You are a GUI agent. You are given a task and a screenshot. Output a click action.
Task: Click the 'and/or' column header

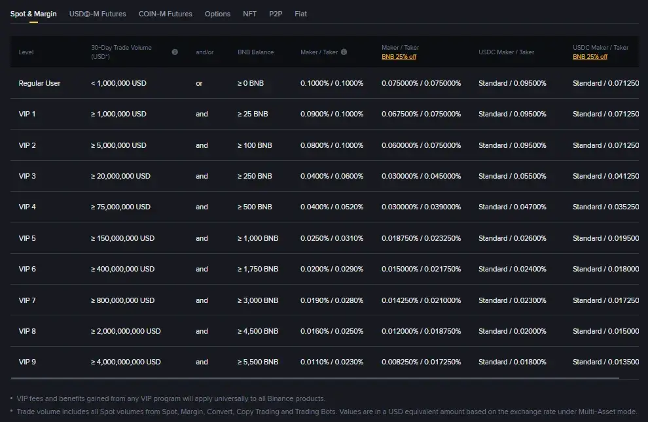[x=205, y=52]
